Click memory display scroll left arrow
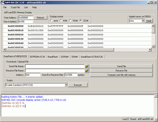 (4, 49)
